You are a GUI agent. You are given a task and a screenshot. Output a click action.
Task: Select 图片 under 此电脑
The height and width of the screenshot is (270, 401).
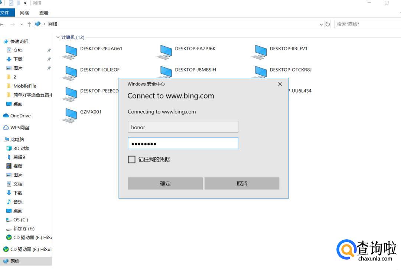click(18, 175)
